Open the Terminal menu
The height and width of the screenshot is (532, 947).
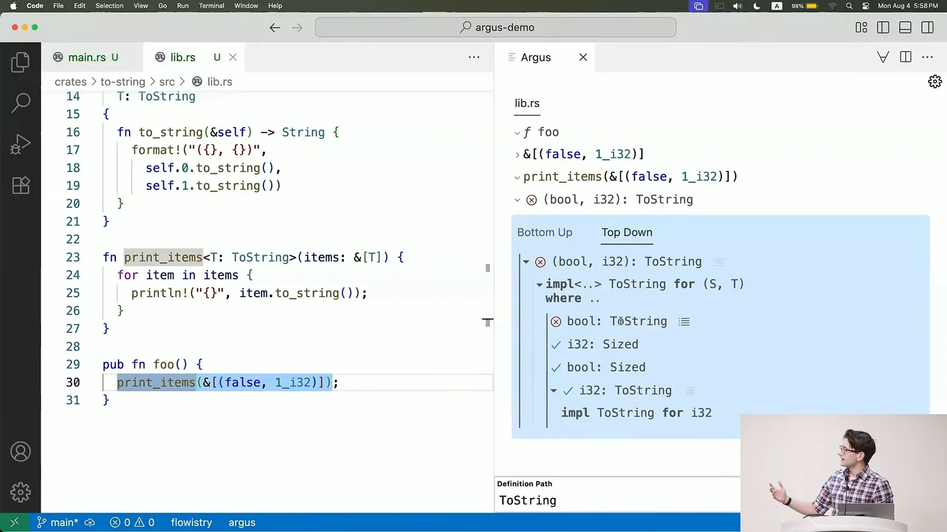click(211, 6)
